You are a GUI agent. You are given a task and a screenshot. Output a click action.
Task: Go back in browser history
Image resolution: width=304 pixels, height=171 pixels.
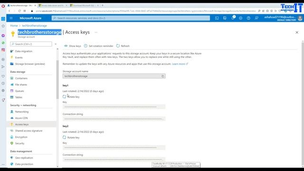tap(9, 11)
